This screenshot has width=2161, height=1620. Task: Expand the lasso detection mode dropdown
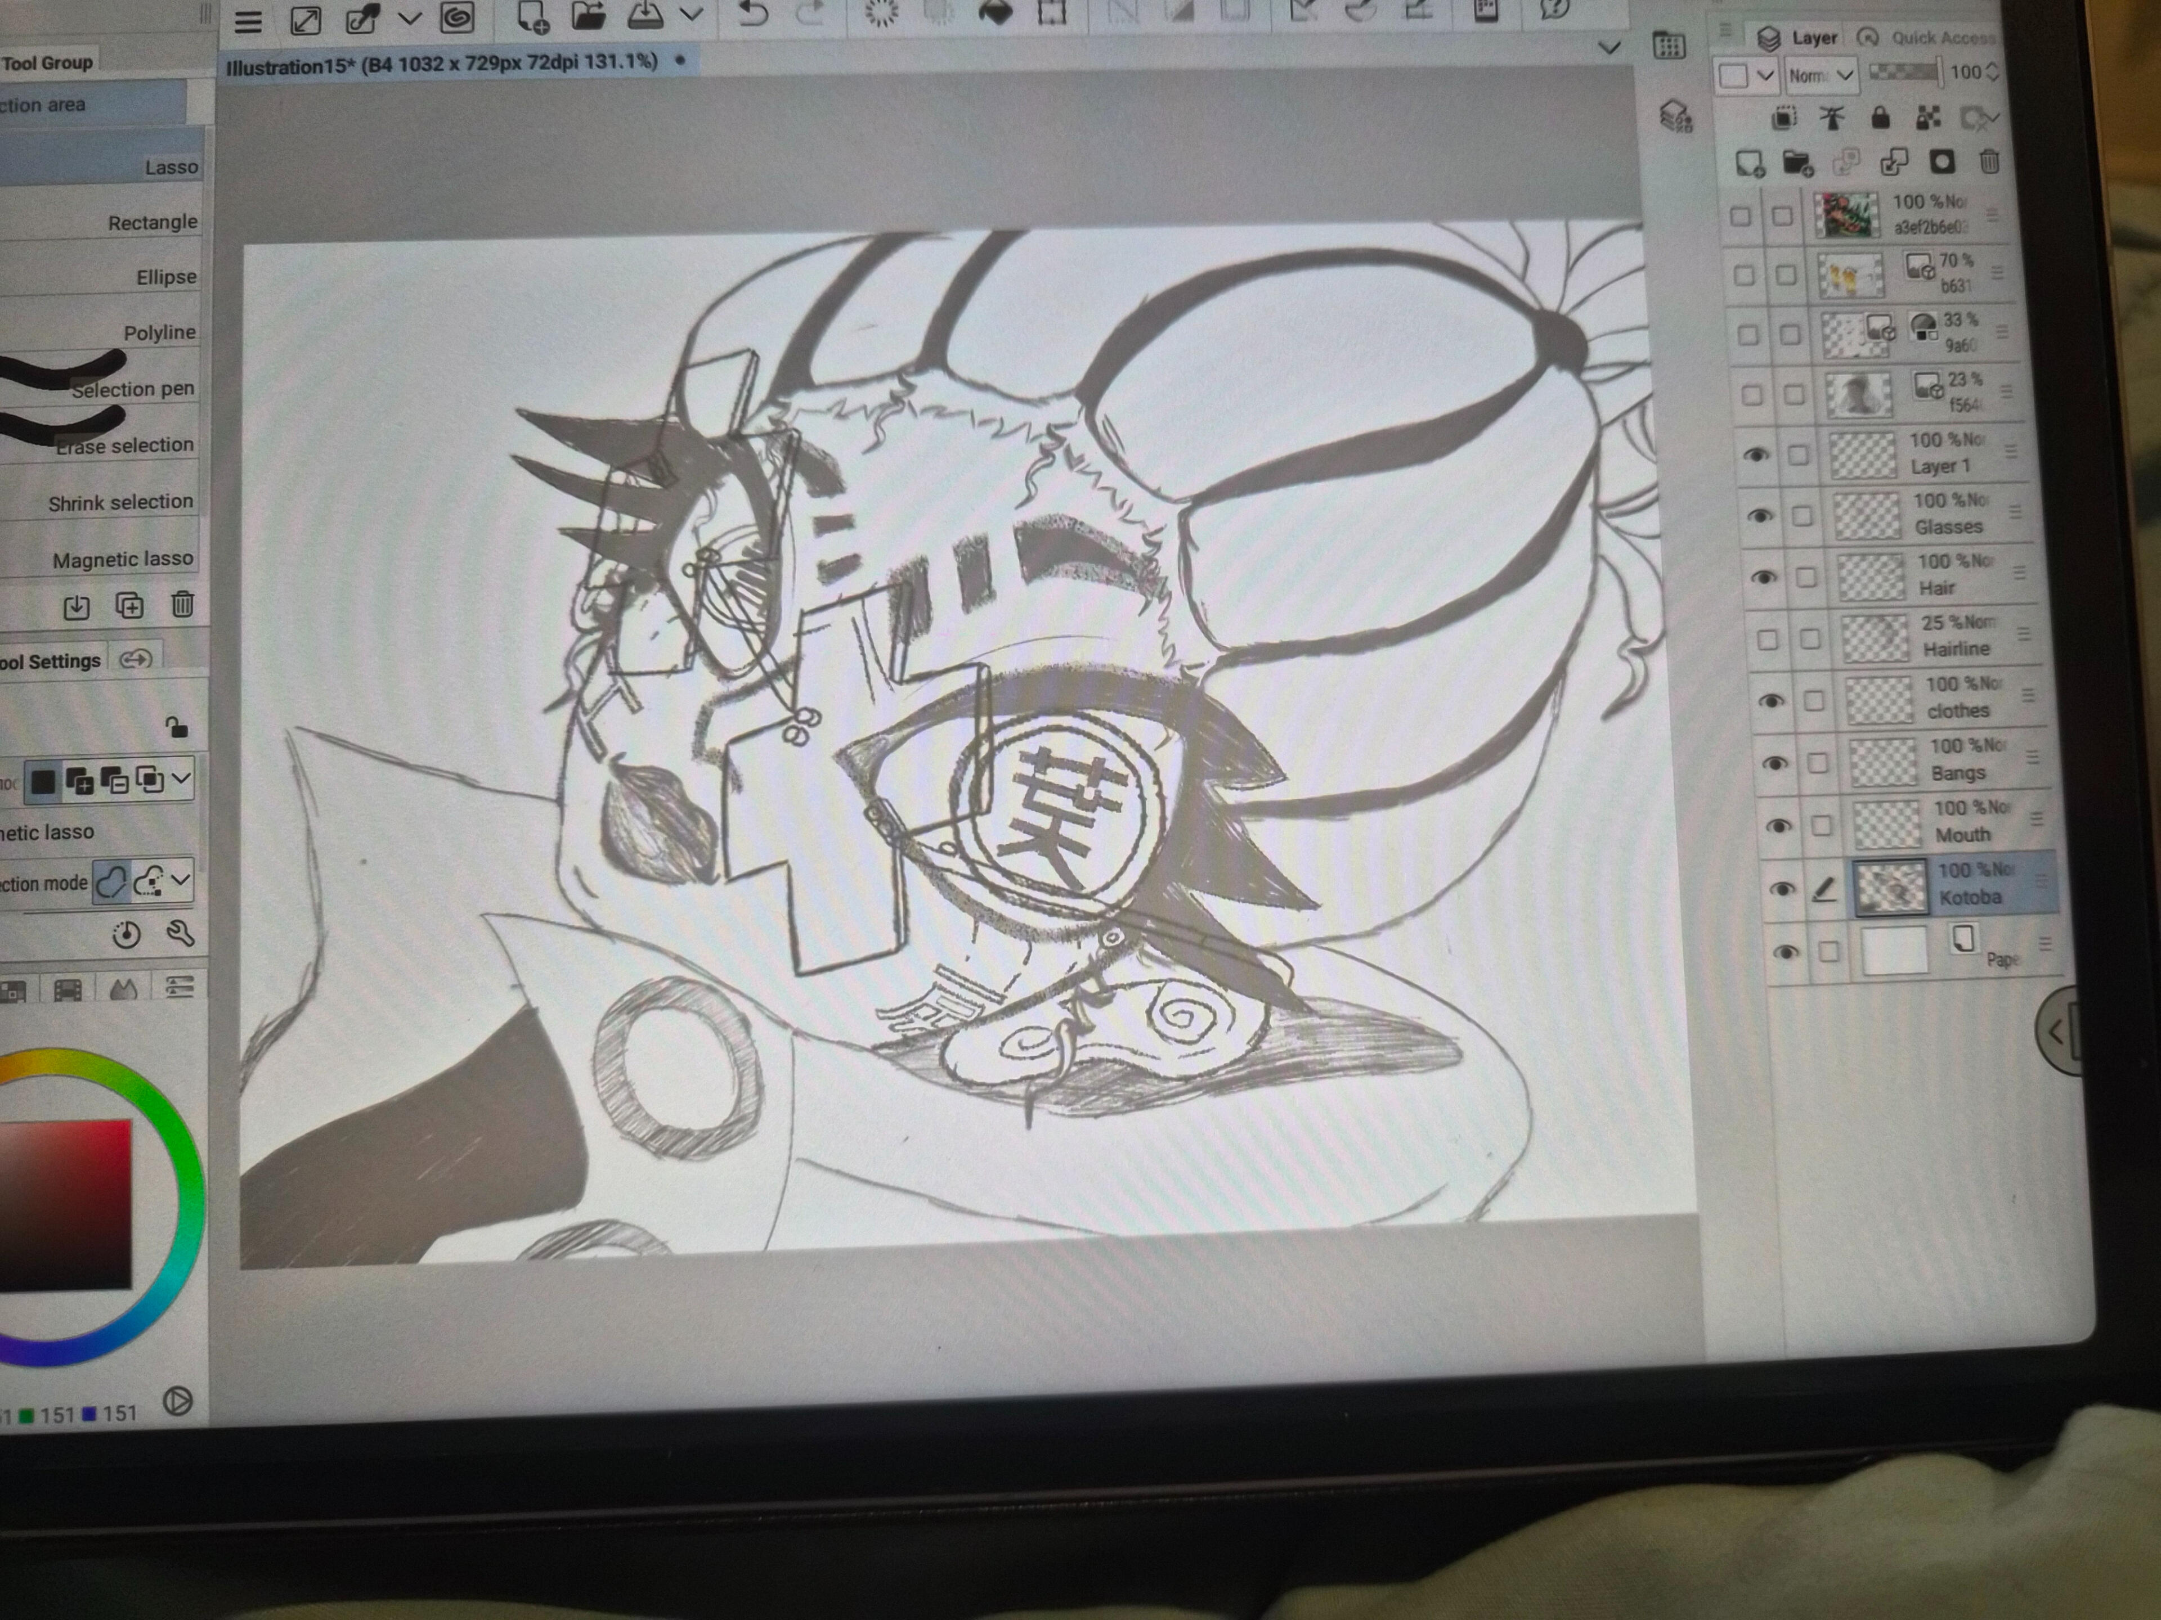tap(181, 880)
